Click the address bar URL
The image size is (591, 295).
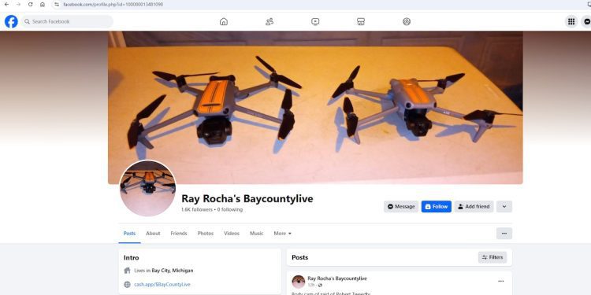(113, 5)
